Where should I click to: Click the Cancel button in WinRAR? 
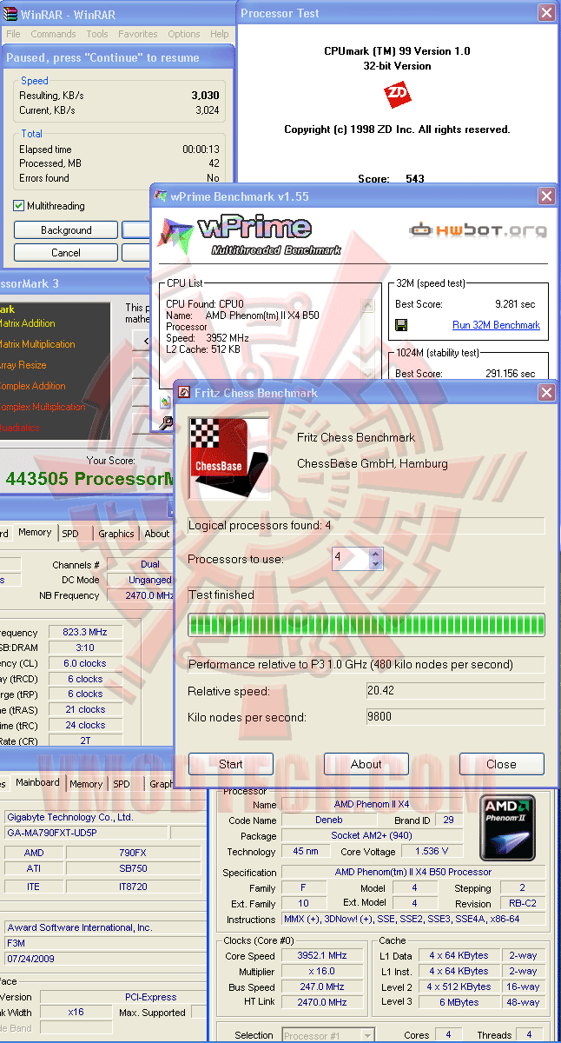(66, 253)
